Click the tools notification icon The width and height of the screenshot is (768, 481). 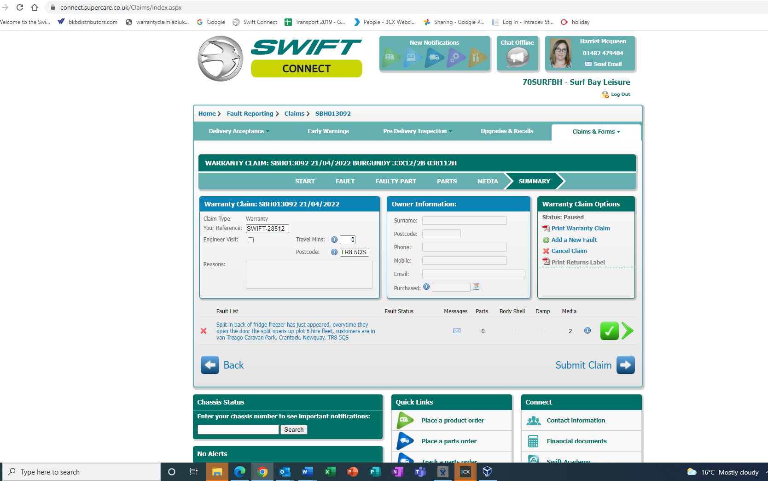(477, 58)
